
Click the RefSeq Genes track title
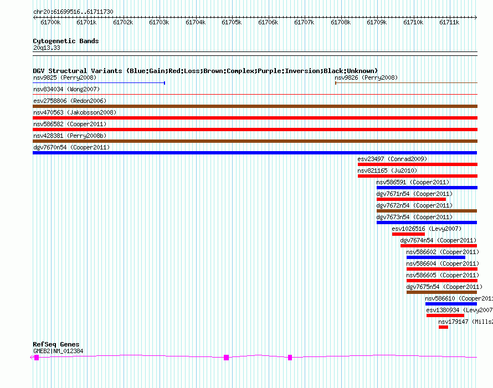coord(56,344)
